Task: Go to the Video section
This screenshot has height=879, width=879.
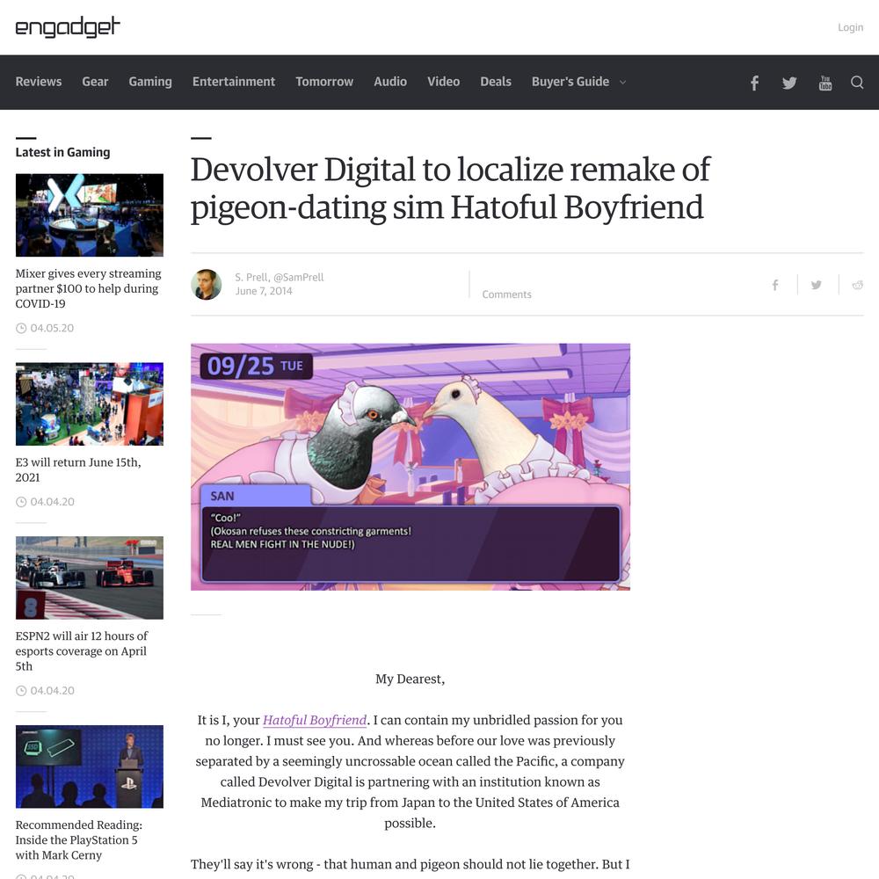Action: (443, 82)
